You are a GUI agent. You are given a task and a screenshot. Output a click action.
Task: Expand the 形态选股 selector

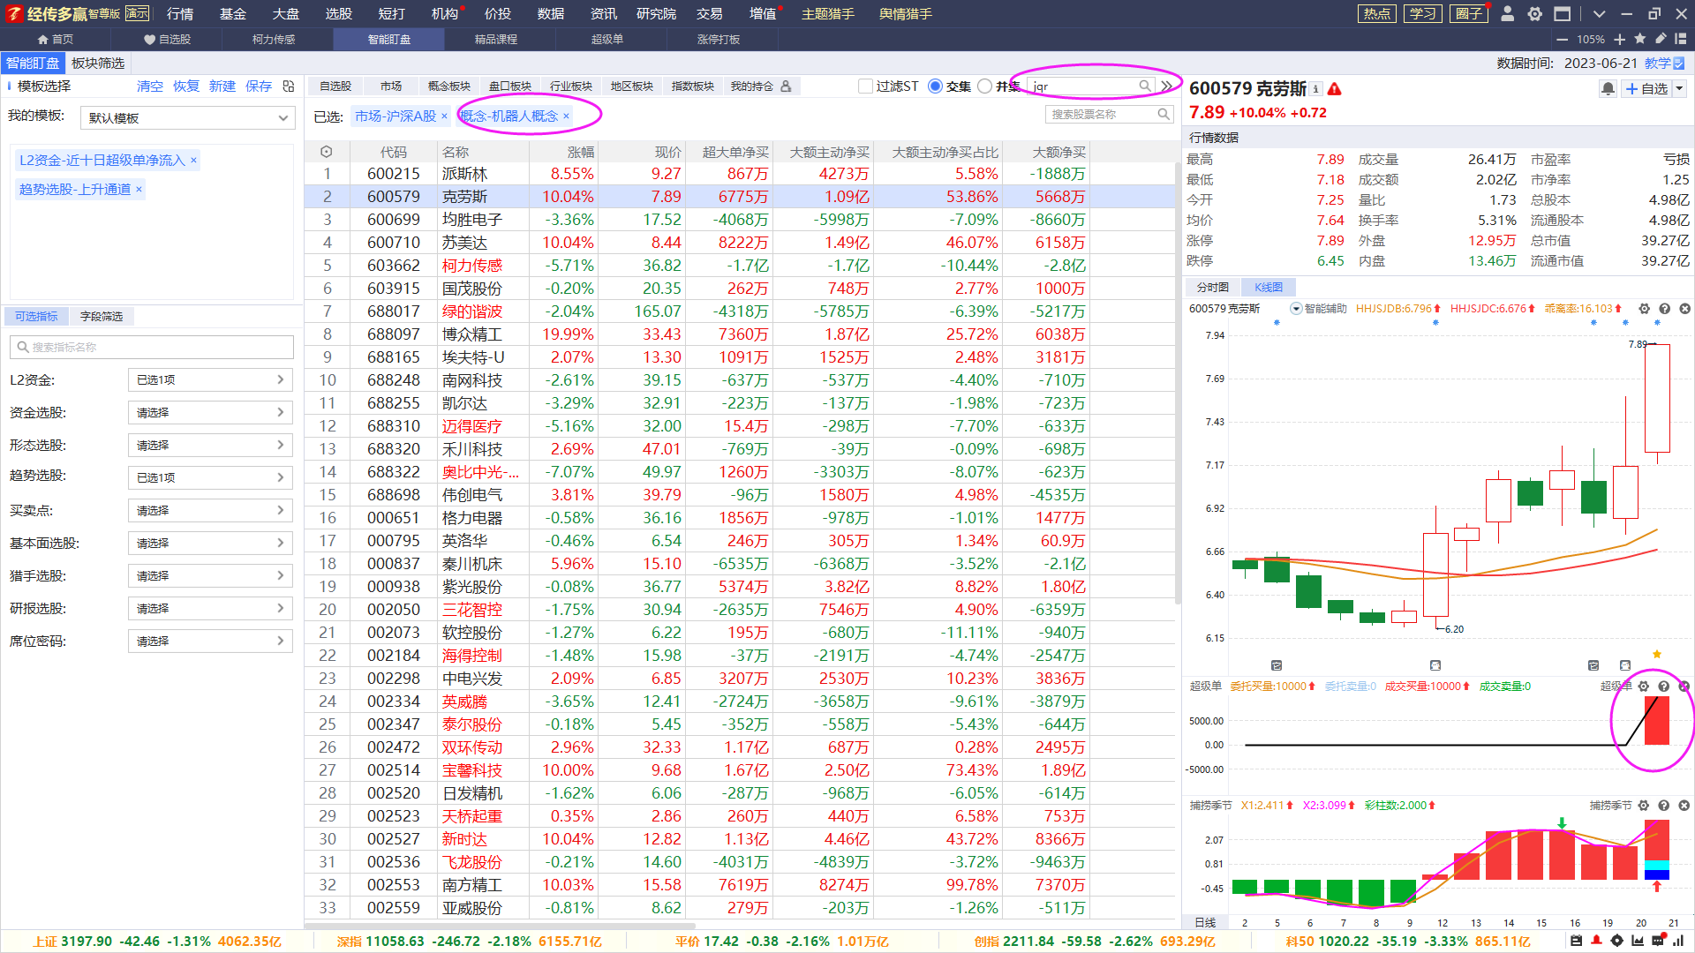click(210, 445)
